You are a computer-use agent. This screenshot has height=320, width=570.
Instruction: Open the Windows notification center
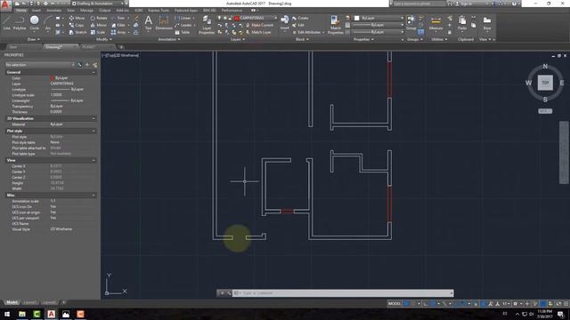(x=561, y=314)
